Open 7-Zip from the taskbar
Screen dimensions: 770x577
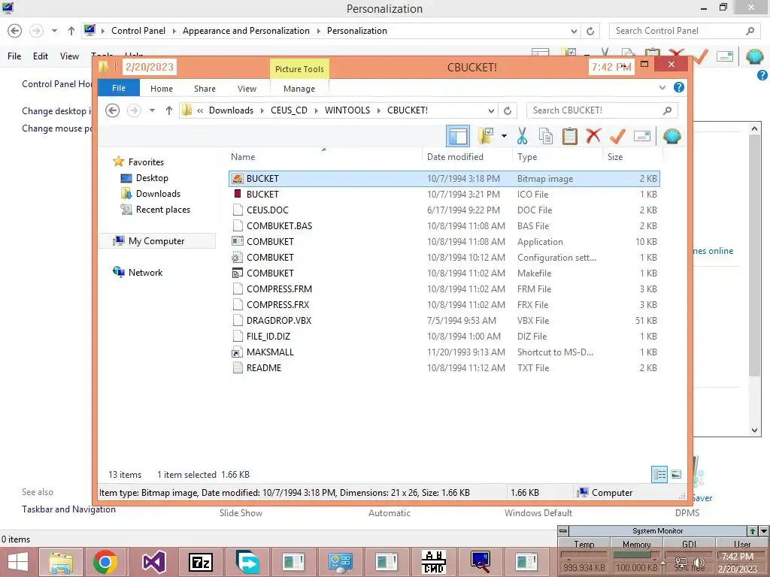(x=201, y=562)
